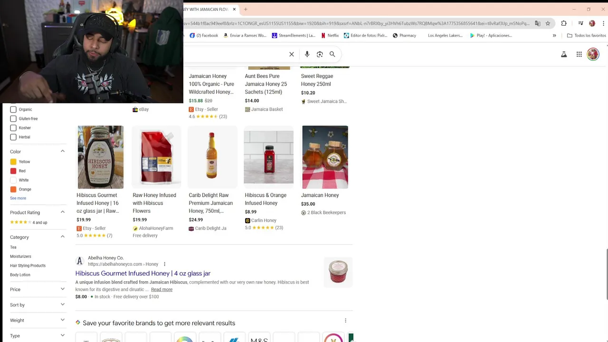Open options for saved brands section

click(x=345, y=321)
